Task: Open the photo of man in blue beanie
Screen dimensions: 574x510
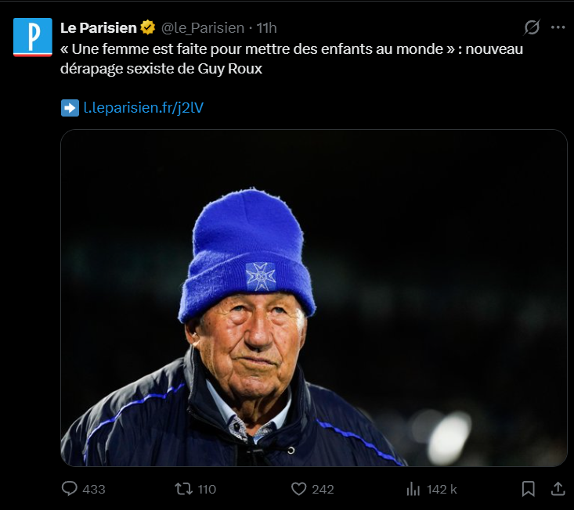Action: click(x=313, y=297)
